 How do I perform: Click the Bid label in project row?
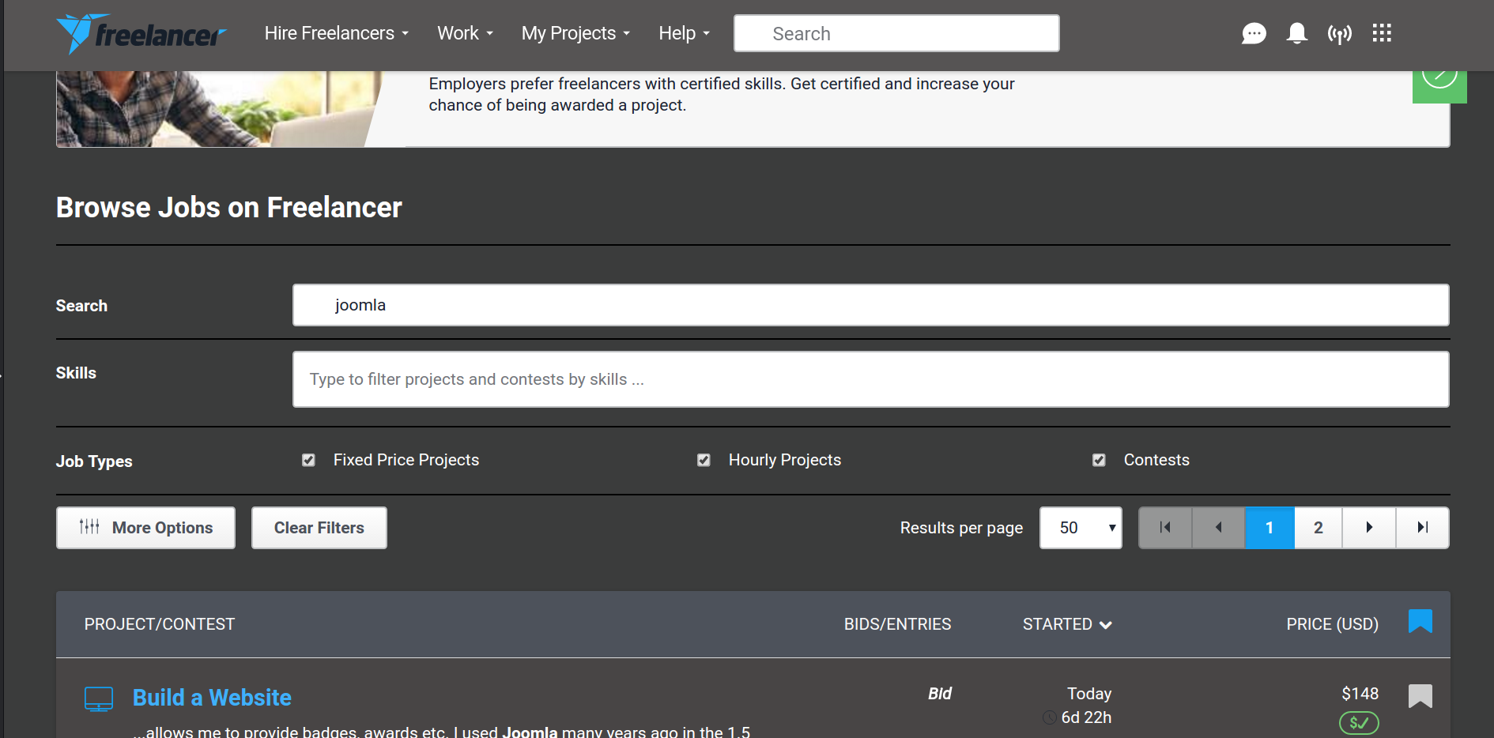coord(940,694)
